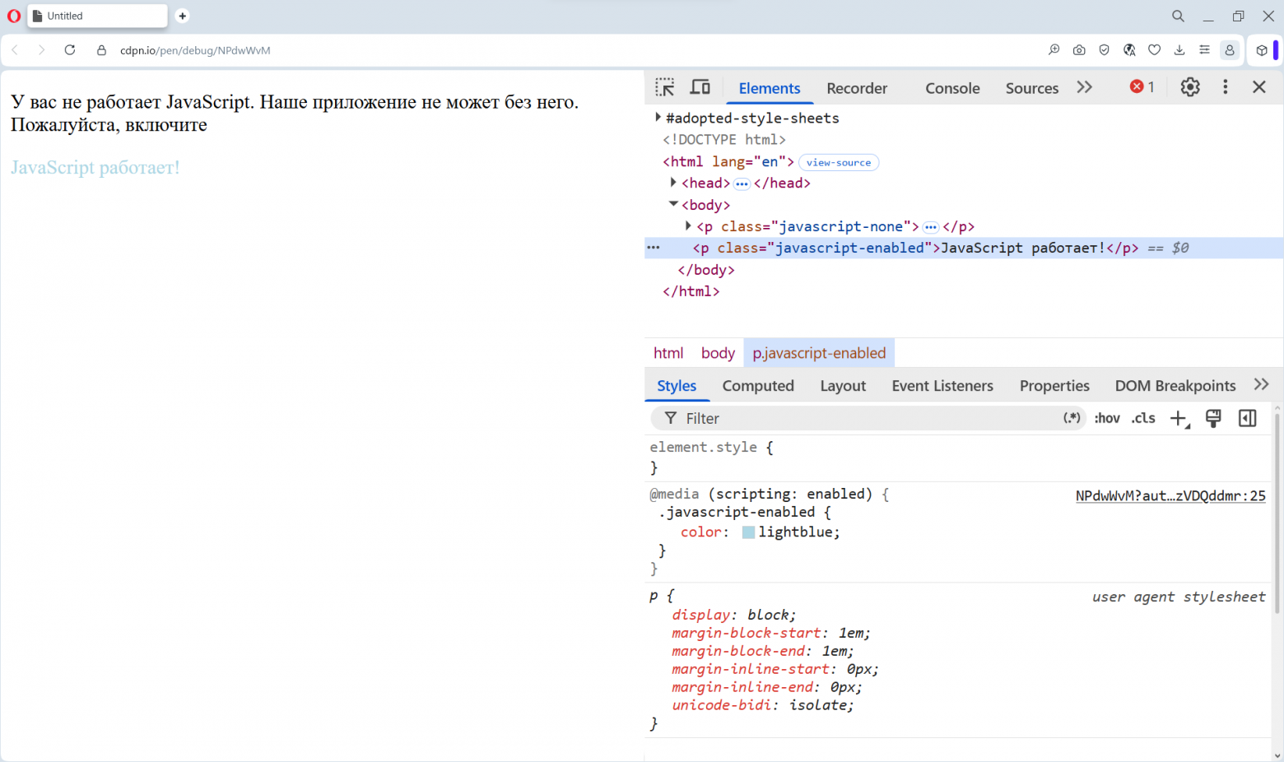Click the lightblue color swatch

coord(748,532)
